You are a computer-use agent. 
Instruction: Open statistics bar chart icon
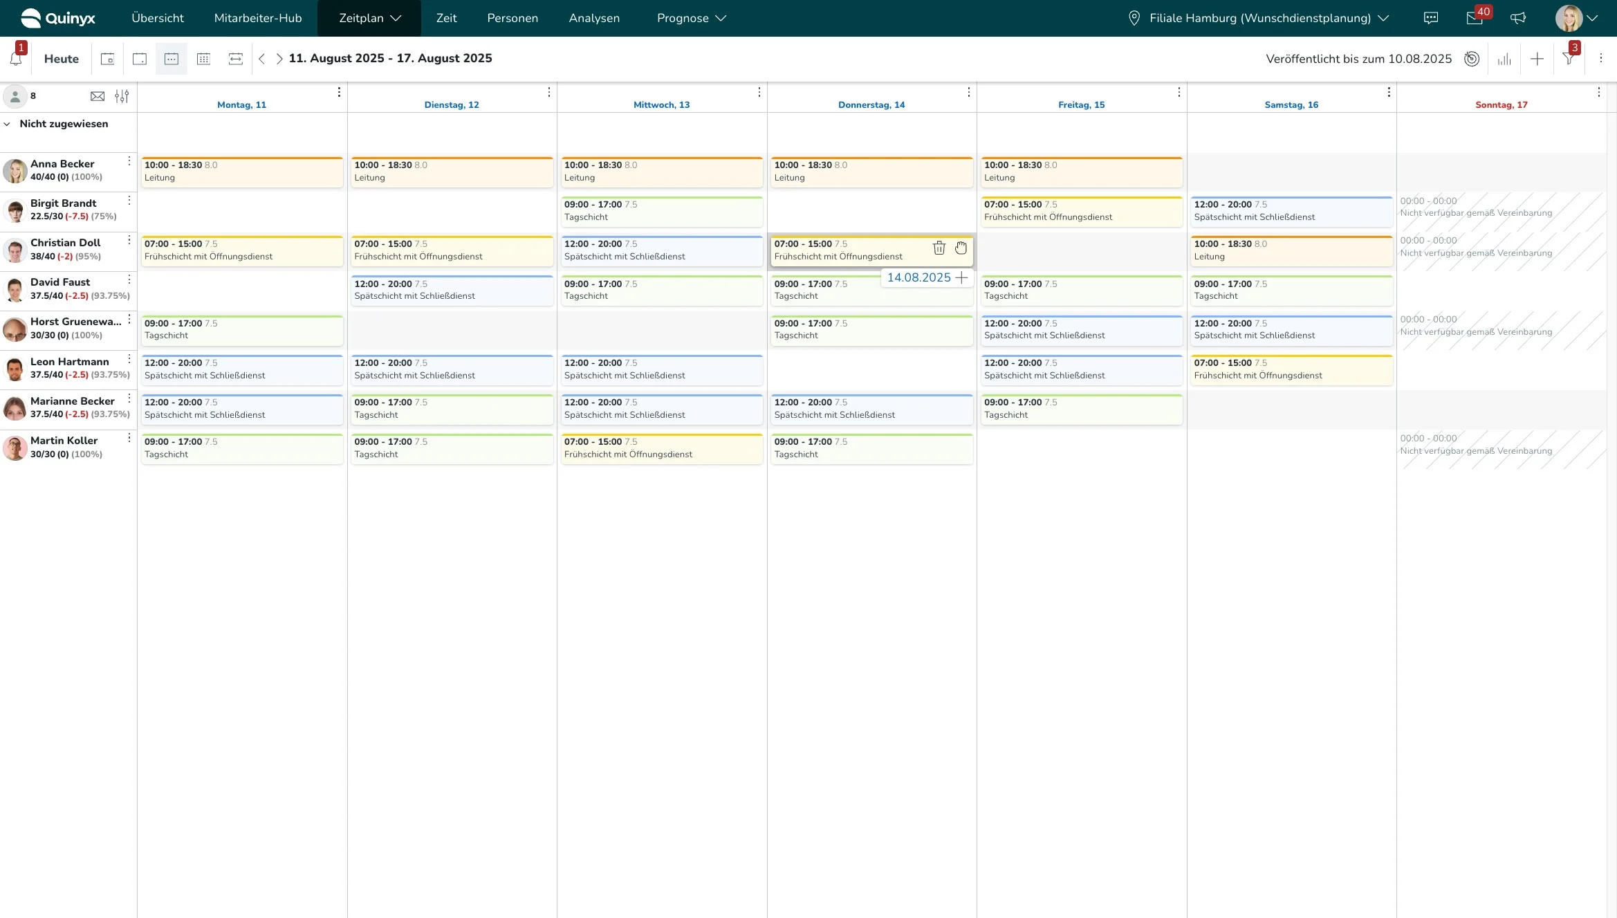(1504, 59)
